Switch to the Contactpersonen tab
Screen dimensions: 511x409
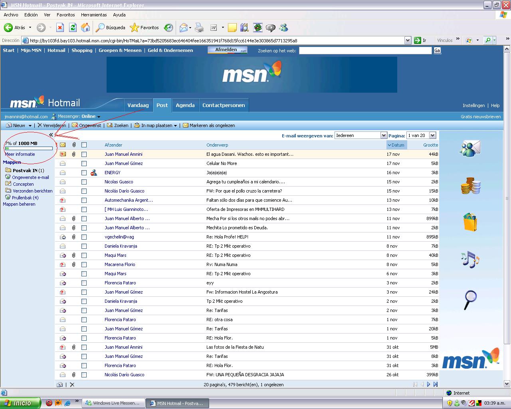coord(224,105)
